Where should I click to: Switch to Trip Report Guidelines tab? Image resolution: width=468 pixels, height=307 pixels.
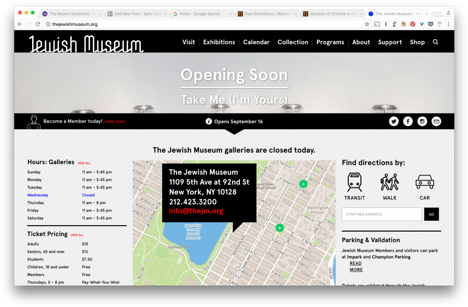coord(73,14)
